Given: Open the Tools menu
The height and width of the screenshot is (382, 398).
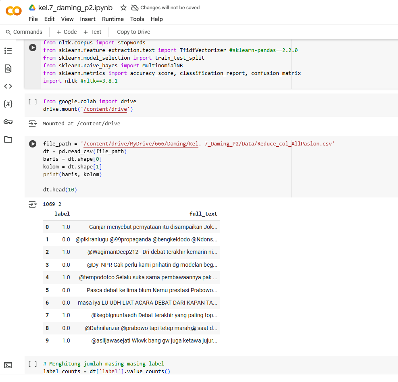Looking at the screenshot, I should 137,19.
